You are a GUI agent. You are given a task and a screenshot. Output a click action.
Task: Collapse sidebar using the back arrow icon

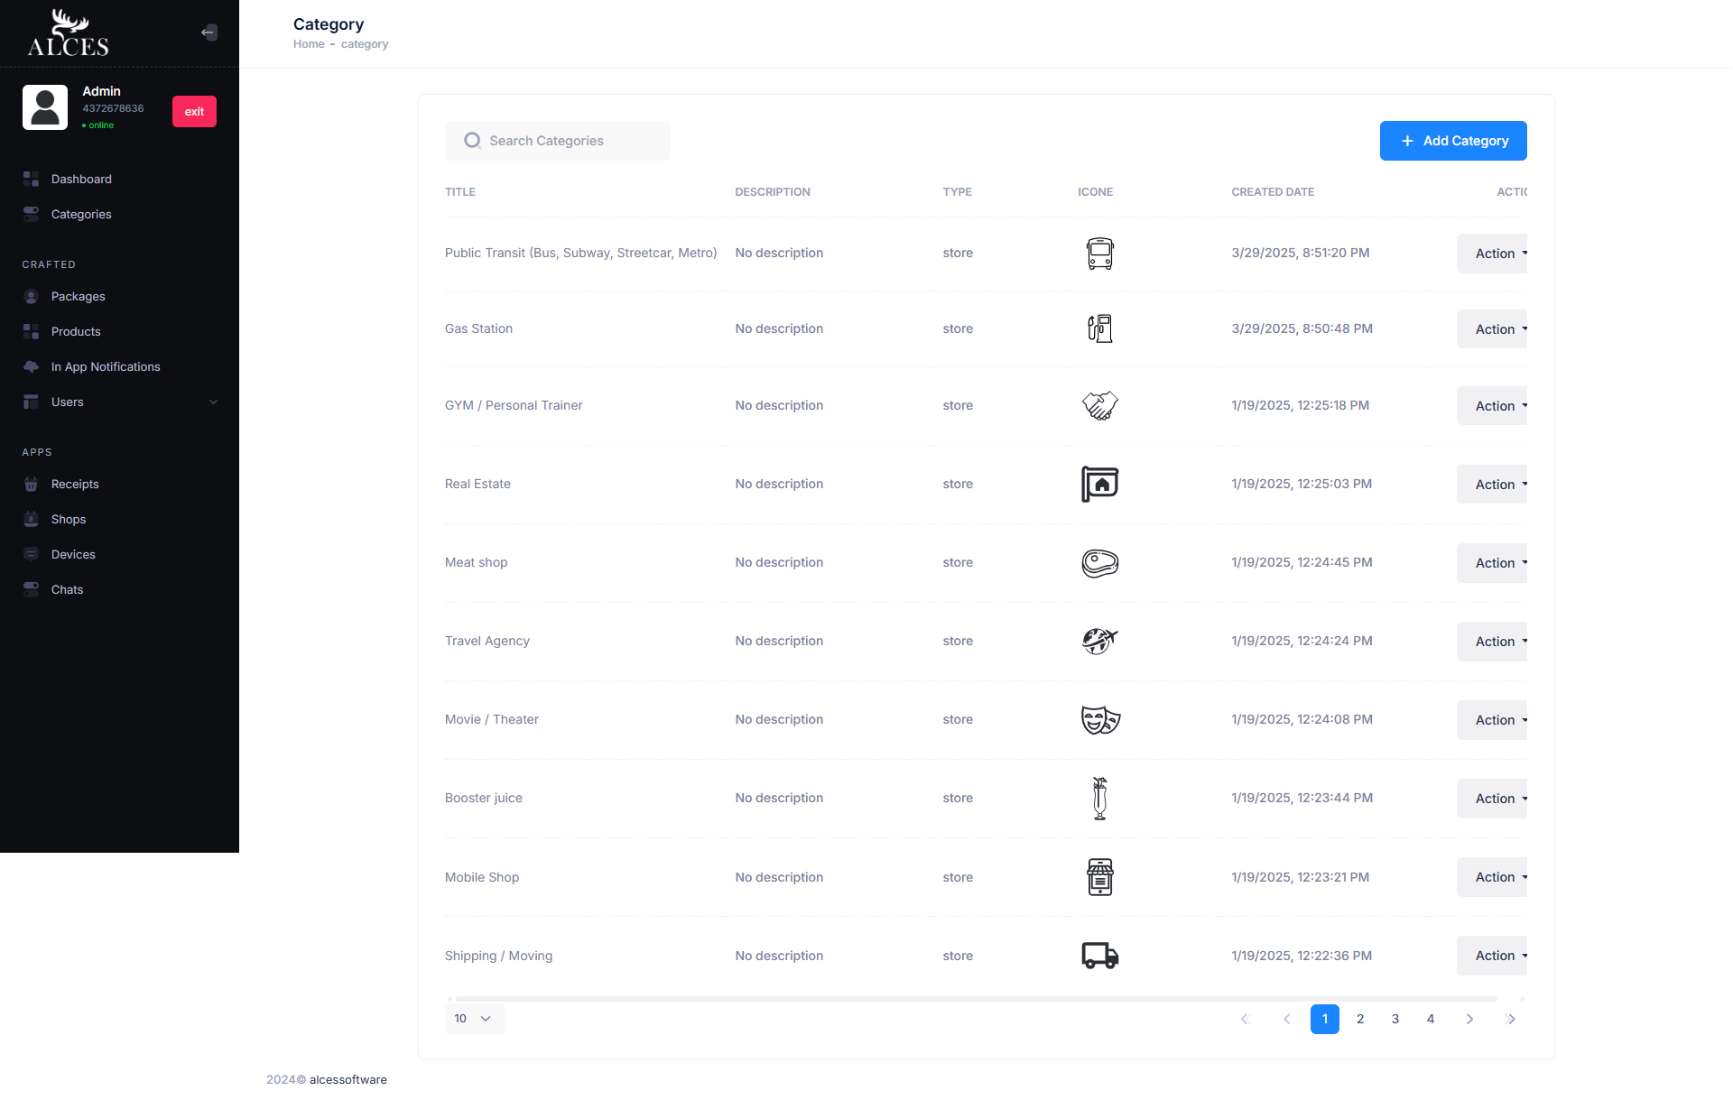209,32
